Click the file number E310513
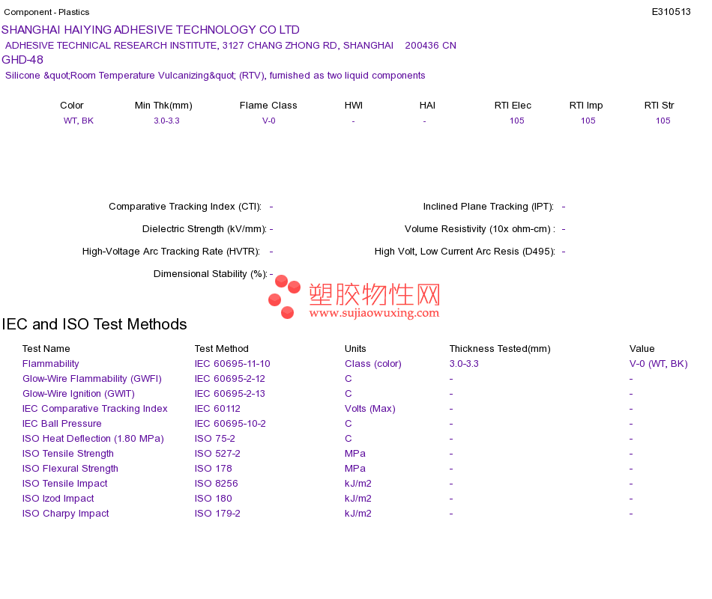Image resolution: width=712 pixels, height=599 pixels. [671, 12]
